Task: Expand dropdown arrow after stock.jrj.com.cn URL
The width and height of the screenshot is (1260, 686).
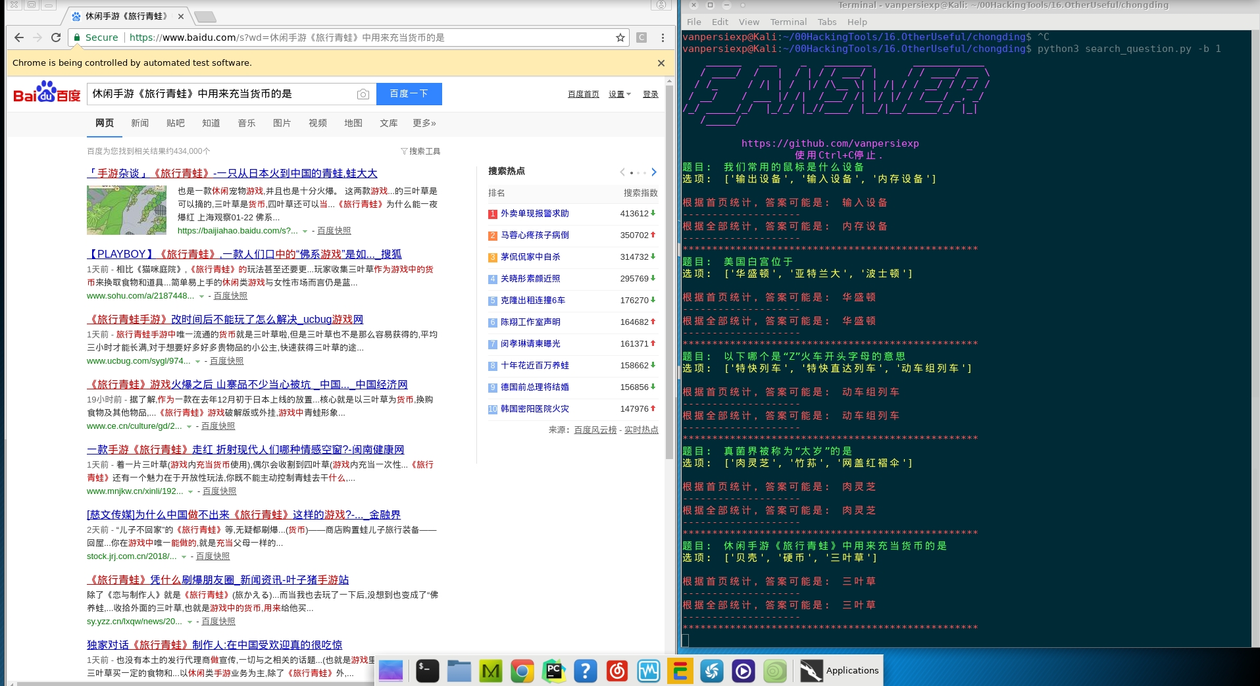Action: point(184,557)
